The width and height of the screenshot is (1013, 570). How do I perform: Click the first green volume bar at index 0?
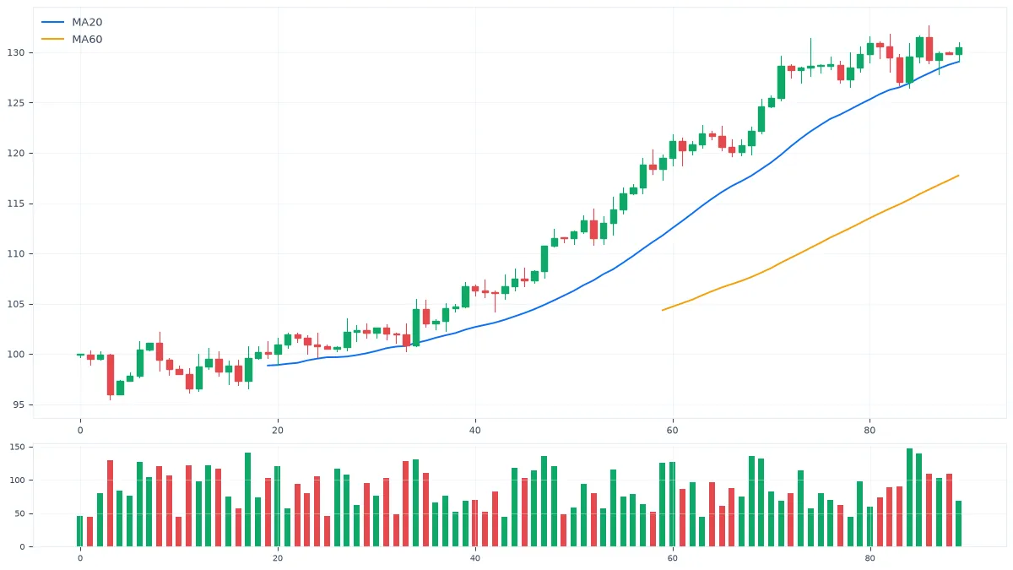tap(80, 531)
